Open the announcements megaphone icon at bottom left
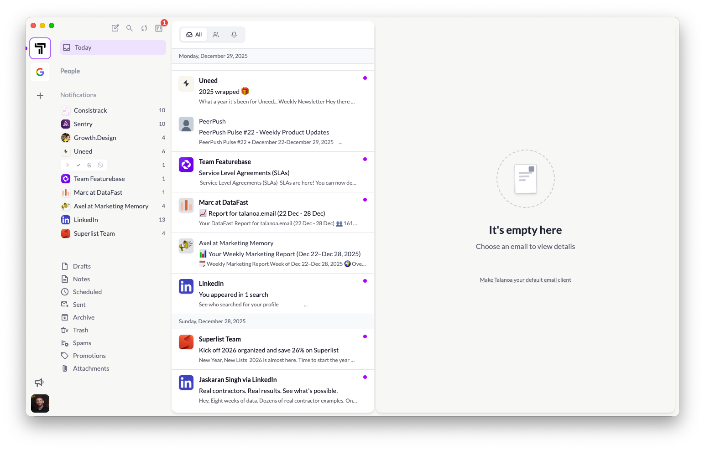This screenshot has width=705, height=450. [39, 383]
